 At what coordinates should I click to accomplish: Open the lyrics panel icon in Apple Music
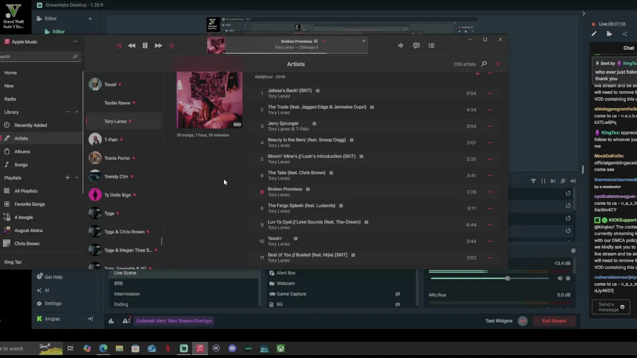click(417, 46)
